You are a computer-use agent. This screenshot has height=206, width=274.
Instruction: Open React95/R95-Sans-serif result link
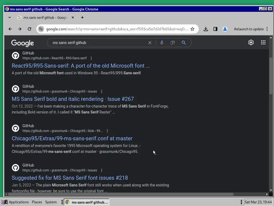point(81,66)
